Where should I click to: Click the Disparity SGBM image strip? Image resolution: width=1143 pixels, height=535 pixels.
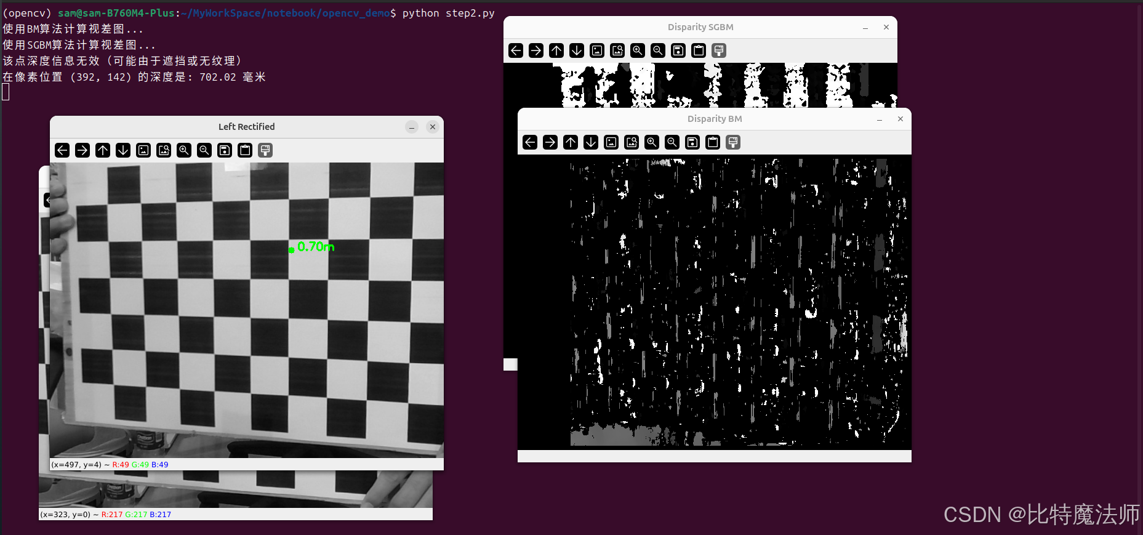[700, 85]
